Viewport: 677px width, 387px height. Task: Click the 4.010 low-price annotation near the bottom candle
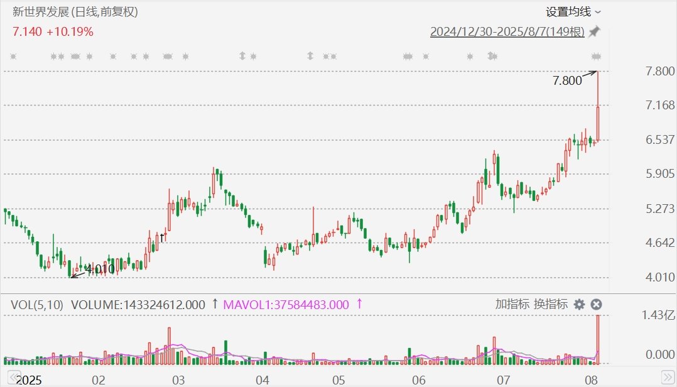tap(100, 270)
